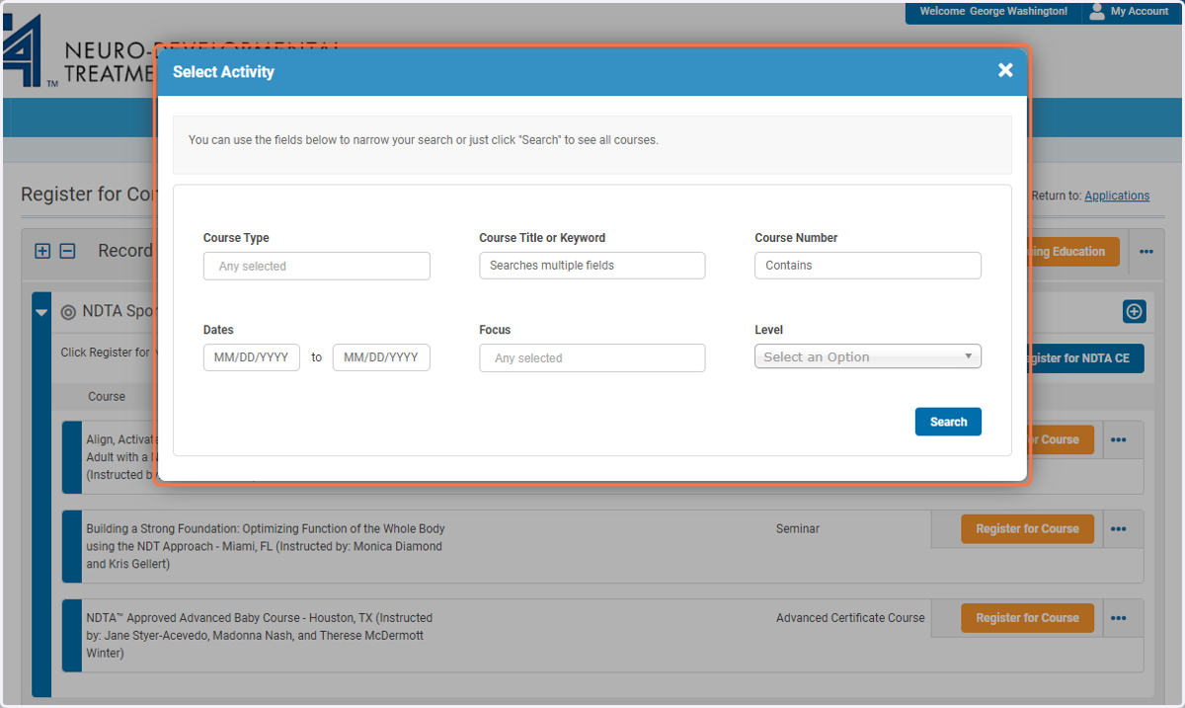Screen dimensions: 1185x708
Task: Click the Course Number input field
Action: tap(868, 266)
